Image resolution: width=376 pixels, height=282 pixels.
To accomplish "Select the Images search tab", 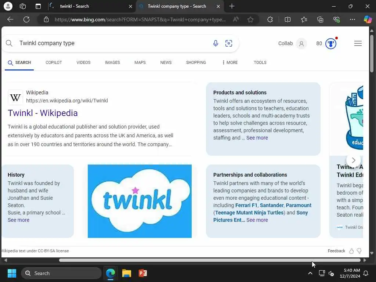I will [112, 62].
